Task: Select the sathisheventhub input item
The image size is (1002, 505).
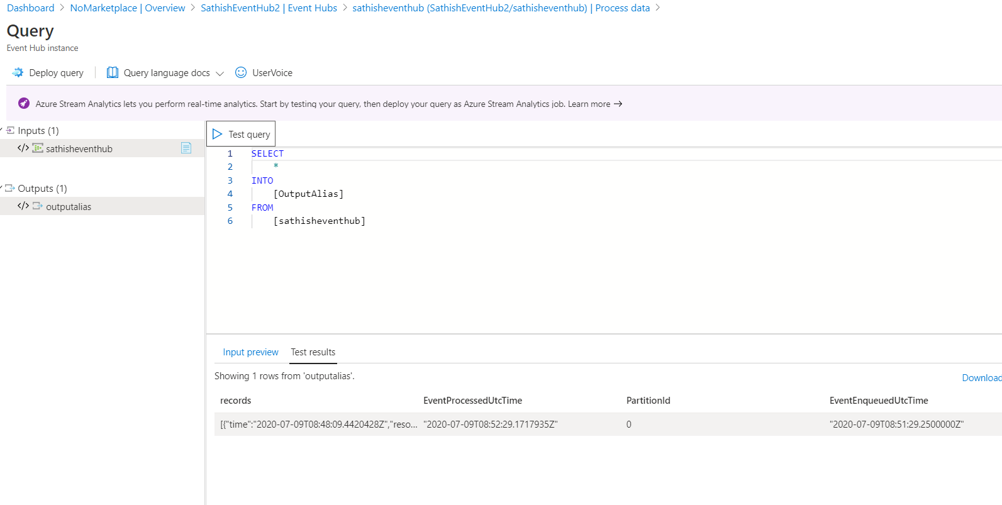Action: tap(102, 148)
